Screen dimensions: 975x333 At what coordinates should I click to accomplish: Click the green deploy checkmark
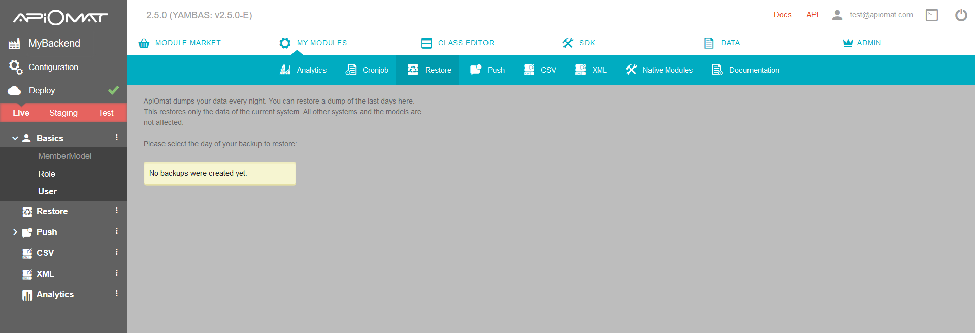point(114,90)
